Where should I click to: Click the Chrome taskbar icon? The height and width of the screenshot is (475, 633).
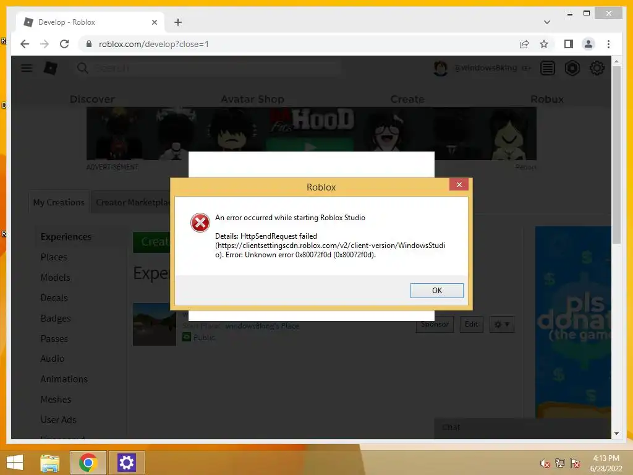[x=88, y=463]
